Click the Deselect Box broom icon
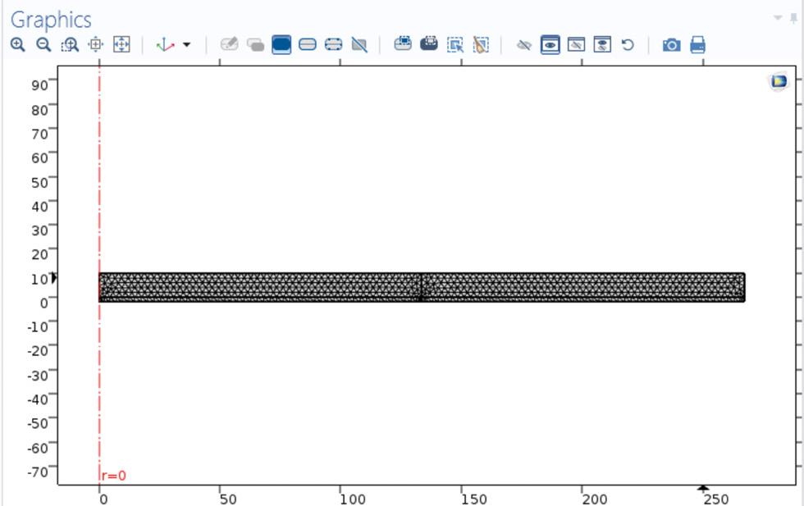The width and height of the screenshot is (804, 506). [481, 44]
